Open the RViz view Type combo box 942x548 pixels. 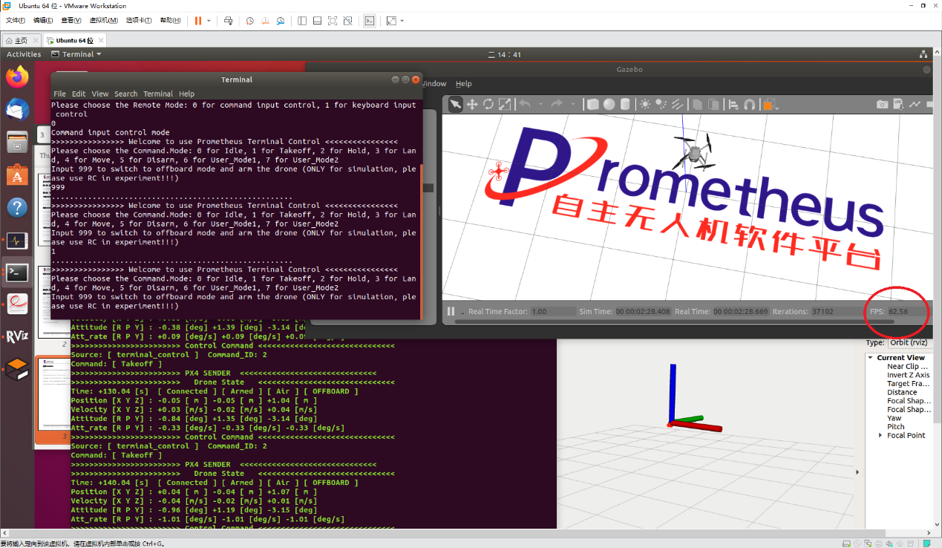(909, 342)
